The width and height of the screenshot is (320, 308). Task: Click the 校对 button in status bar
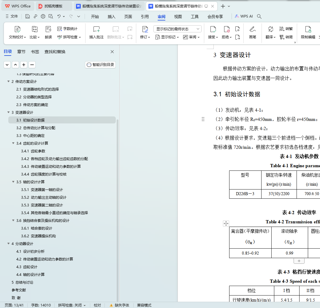pyautogui.click(x=97, y=305)
